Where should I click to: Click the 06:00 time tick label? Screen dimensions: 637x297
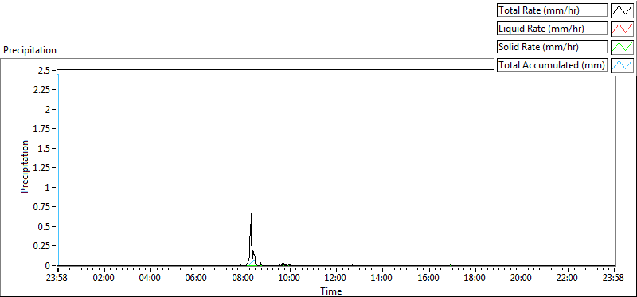[197, 279]
